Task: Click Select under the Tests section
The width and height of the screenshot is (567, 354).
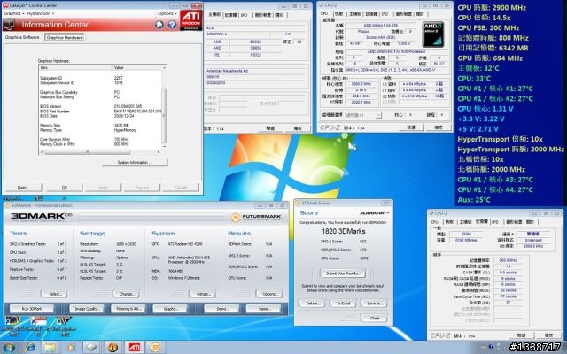Action: (55, 294)
